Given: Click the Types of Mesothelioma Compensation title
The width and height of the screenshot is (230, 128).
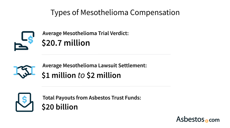Looking at the screenshot, I should tap(115, 13).
